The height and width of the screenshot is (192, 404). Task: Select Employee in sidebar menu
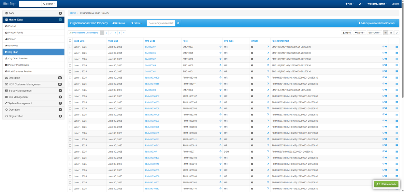[x=34, y=46]
